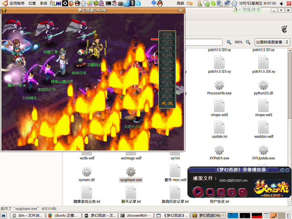Click the show desktop button in bottom panel
Screen dimensions: 292x219
point(3,216)
